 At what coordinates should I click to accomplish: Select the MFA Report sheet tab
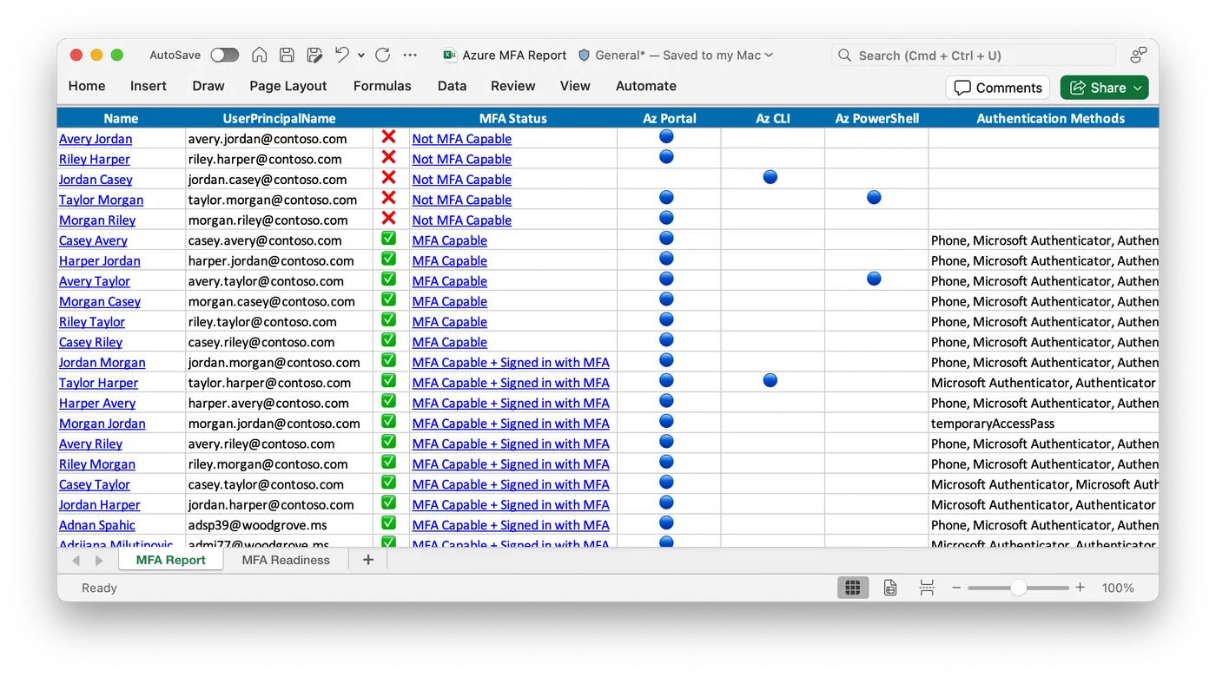(171, 560)
